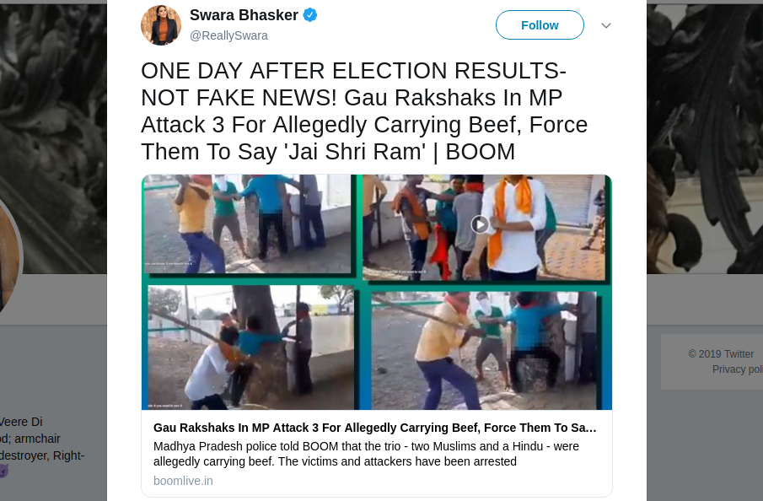The image size is (763, 501).
Task: Click the top-left video still in the card
Action: tap(247, 224)
